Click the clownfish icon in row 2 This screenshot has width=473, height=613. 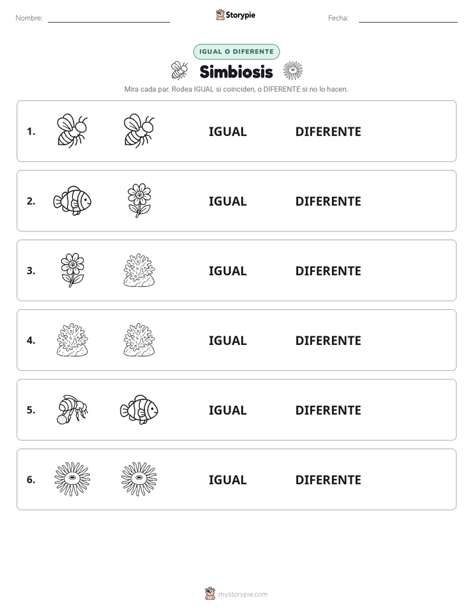pyautogui.click(x=72, y=200)
